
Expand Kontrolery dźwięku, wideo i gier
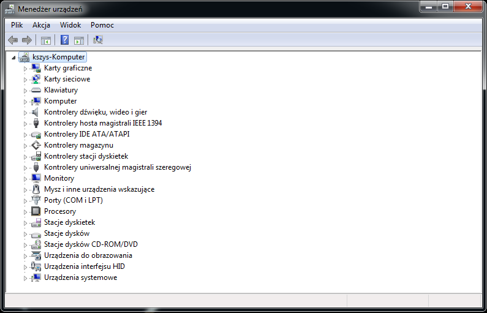click(x=26, y=113)
